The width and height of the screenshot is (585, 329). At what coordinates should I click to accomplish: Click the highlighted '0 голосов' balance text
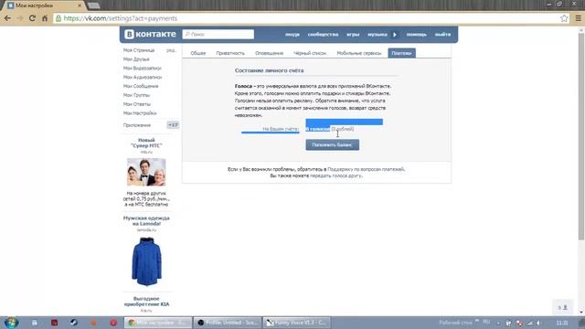(318, 129)
